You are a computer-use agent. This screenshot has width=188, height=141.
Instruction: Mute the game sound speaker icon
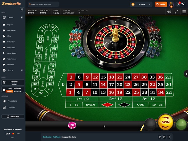pos(169,12)
